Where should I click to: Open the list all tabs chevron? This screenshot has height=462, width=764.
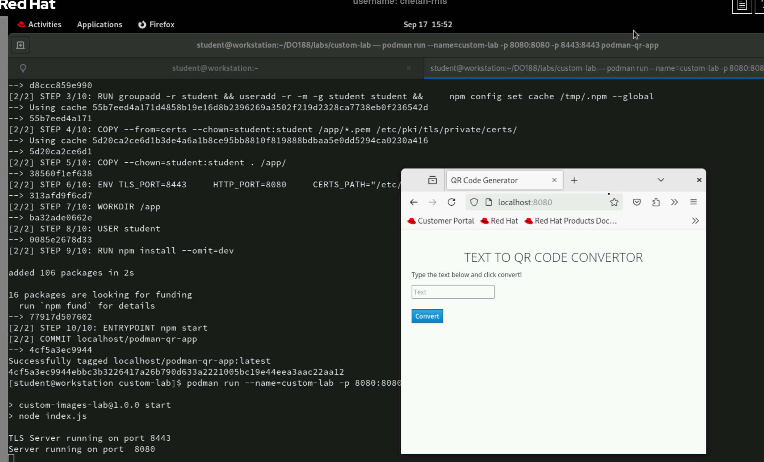pos(660,180)
